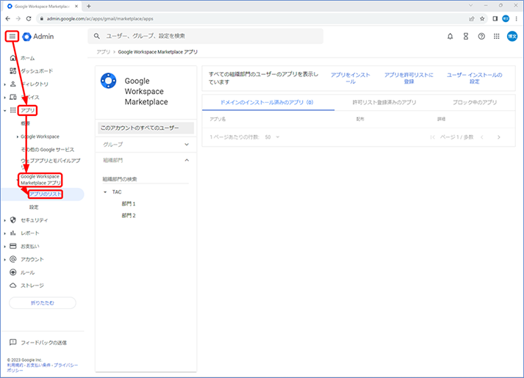Image resolution: width=524 pixels, height=378 pixels.
Task: Expand the セキュリティ sidebar section
Action: pyautogui.click(x=4, y=220)
